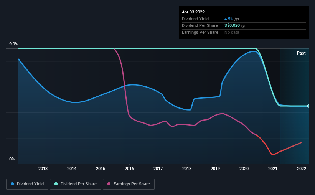Select the 2019 x-axis label

coord(215,169)
